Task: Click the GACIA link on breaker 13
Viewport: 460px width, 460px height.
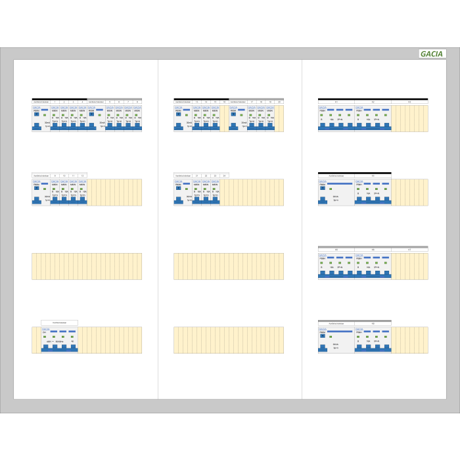Action: 196,107
